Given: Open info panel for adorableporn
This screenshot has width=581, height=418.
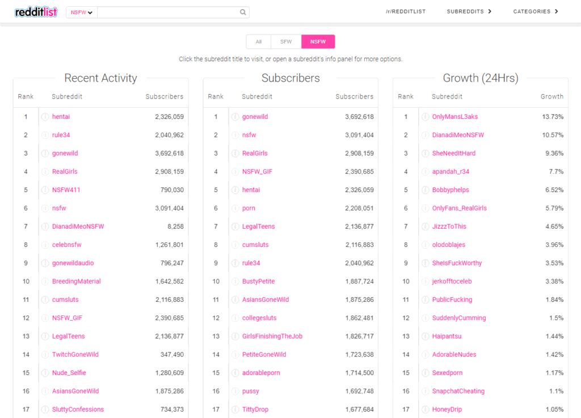Looking at the screenshot, I should pos(235,373).
